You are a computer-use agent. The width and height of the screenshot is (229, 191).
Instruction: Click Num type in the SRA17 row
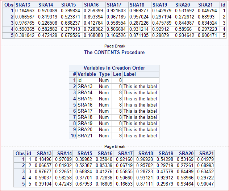click(x=104, y=111)
